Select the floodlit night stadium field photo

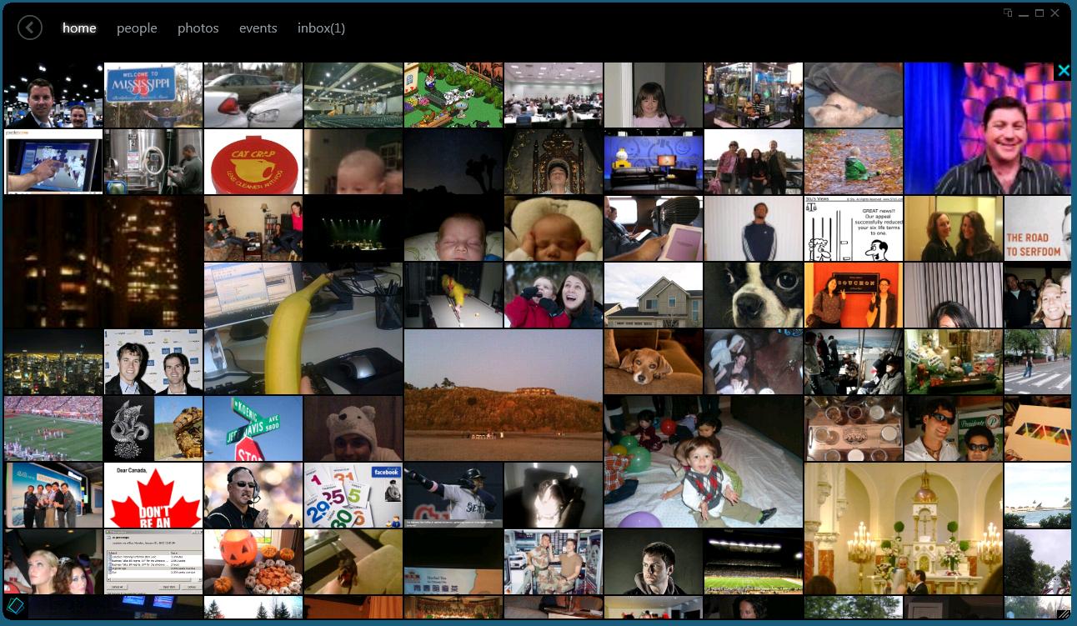[x=754, y=562]
